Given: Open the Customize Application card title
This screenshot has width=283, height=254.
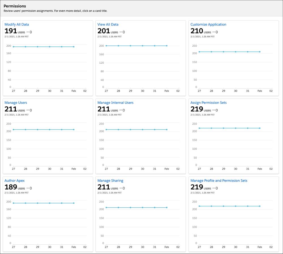Looking at the screenshot, I should pos(208,24).
